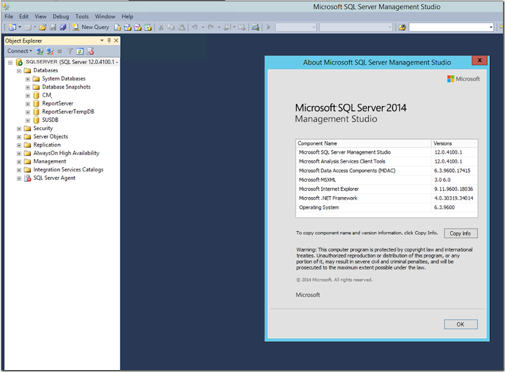Open the View menu
The height and width of the screenshot is (372, 505).
(40, 16)
